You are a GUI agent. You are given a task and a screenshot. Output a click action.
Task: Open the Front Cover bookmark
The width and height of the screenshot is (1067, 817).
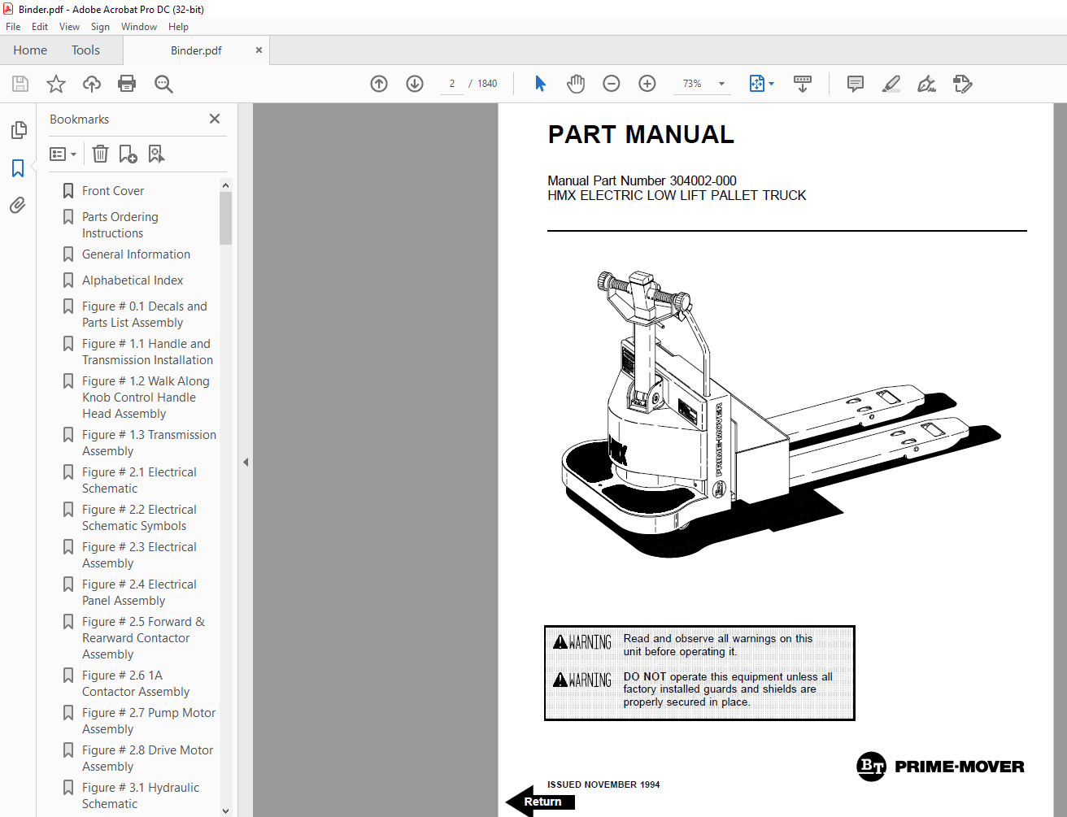(x=112, y=191)
